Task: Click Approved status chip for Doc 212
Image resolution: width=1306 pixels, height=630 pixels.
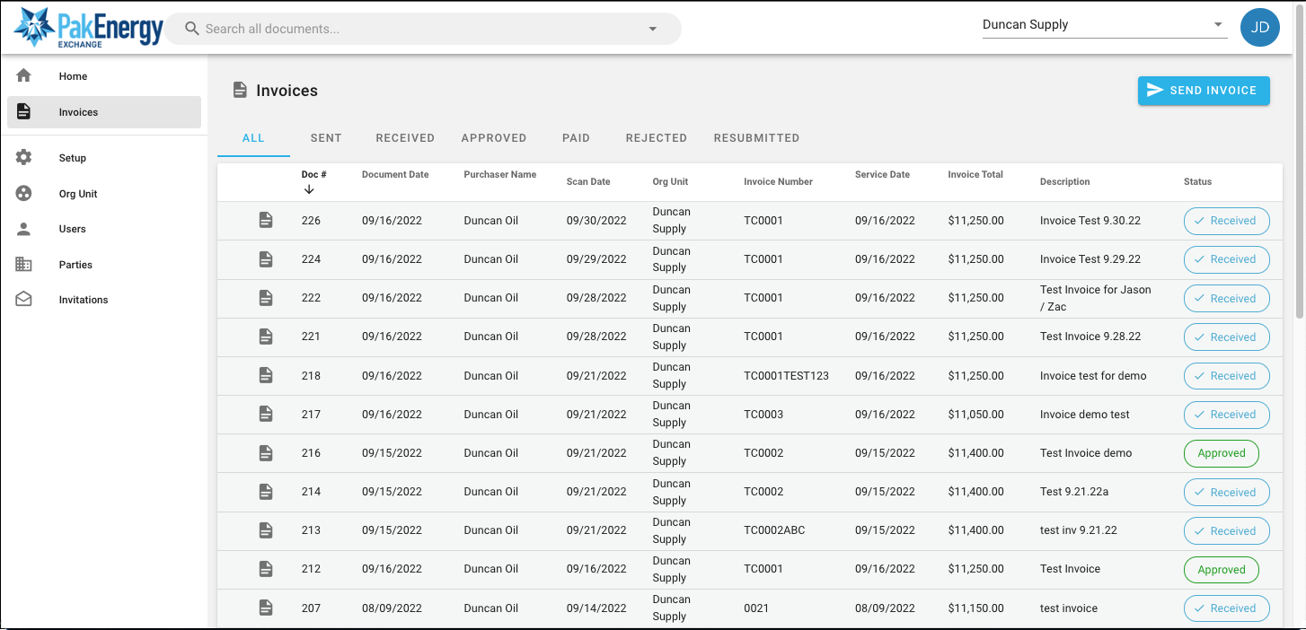Action: point(1222,570)
